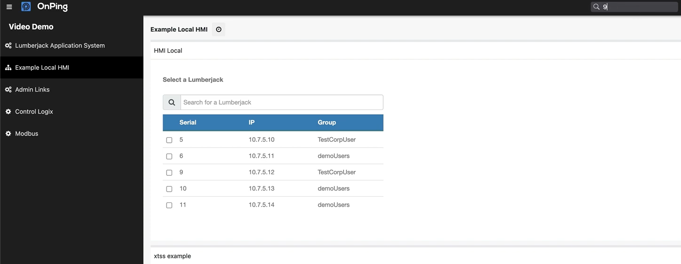This screenshot has height=264, width=681.
Task: Click the gears icon beside Lumberjack Application System
Action: [x=8, y=46]
